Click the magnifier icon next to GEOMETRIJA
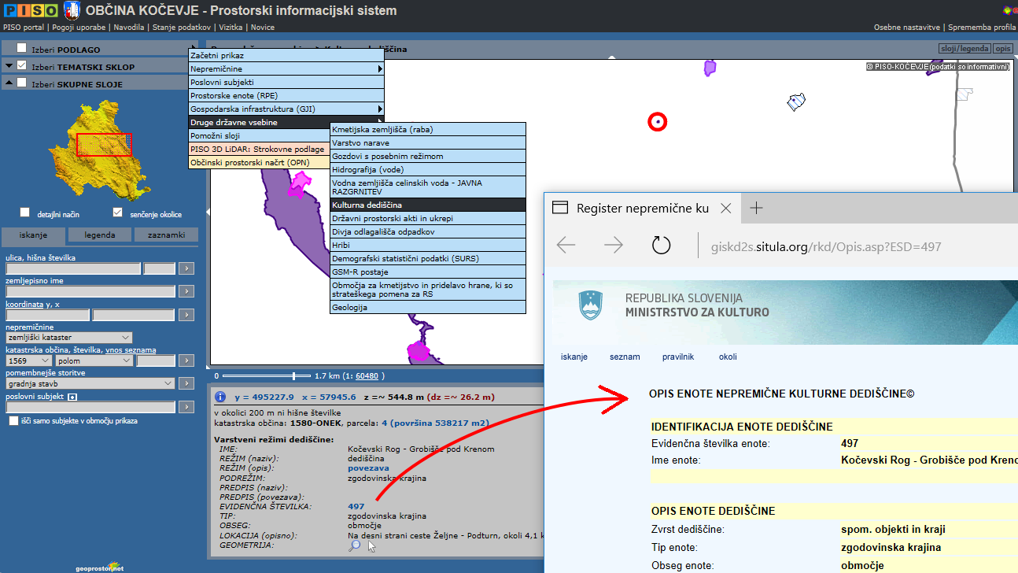The width and height of the screenshot is (1018, 573). (355, 545)
